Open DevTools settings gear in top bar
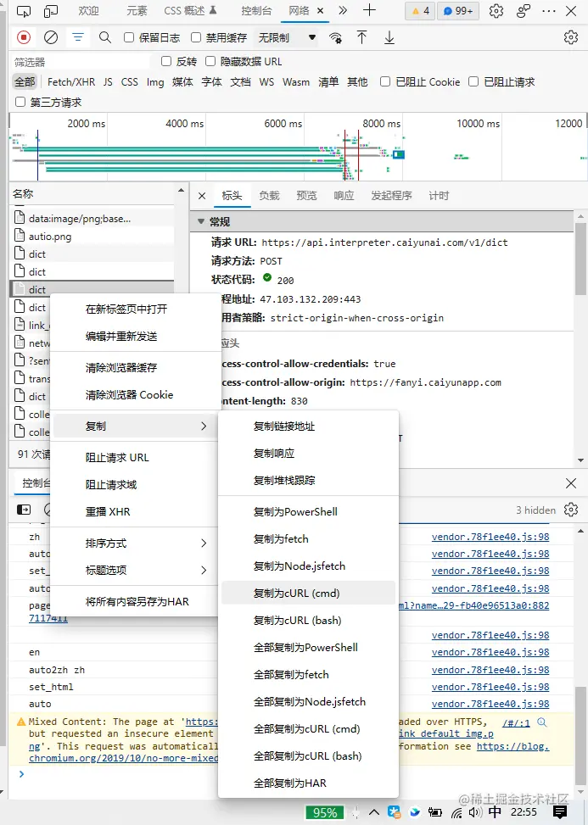The image size is (588, 825). pos(496,10)
